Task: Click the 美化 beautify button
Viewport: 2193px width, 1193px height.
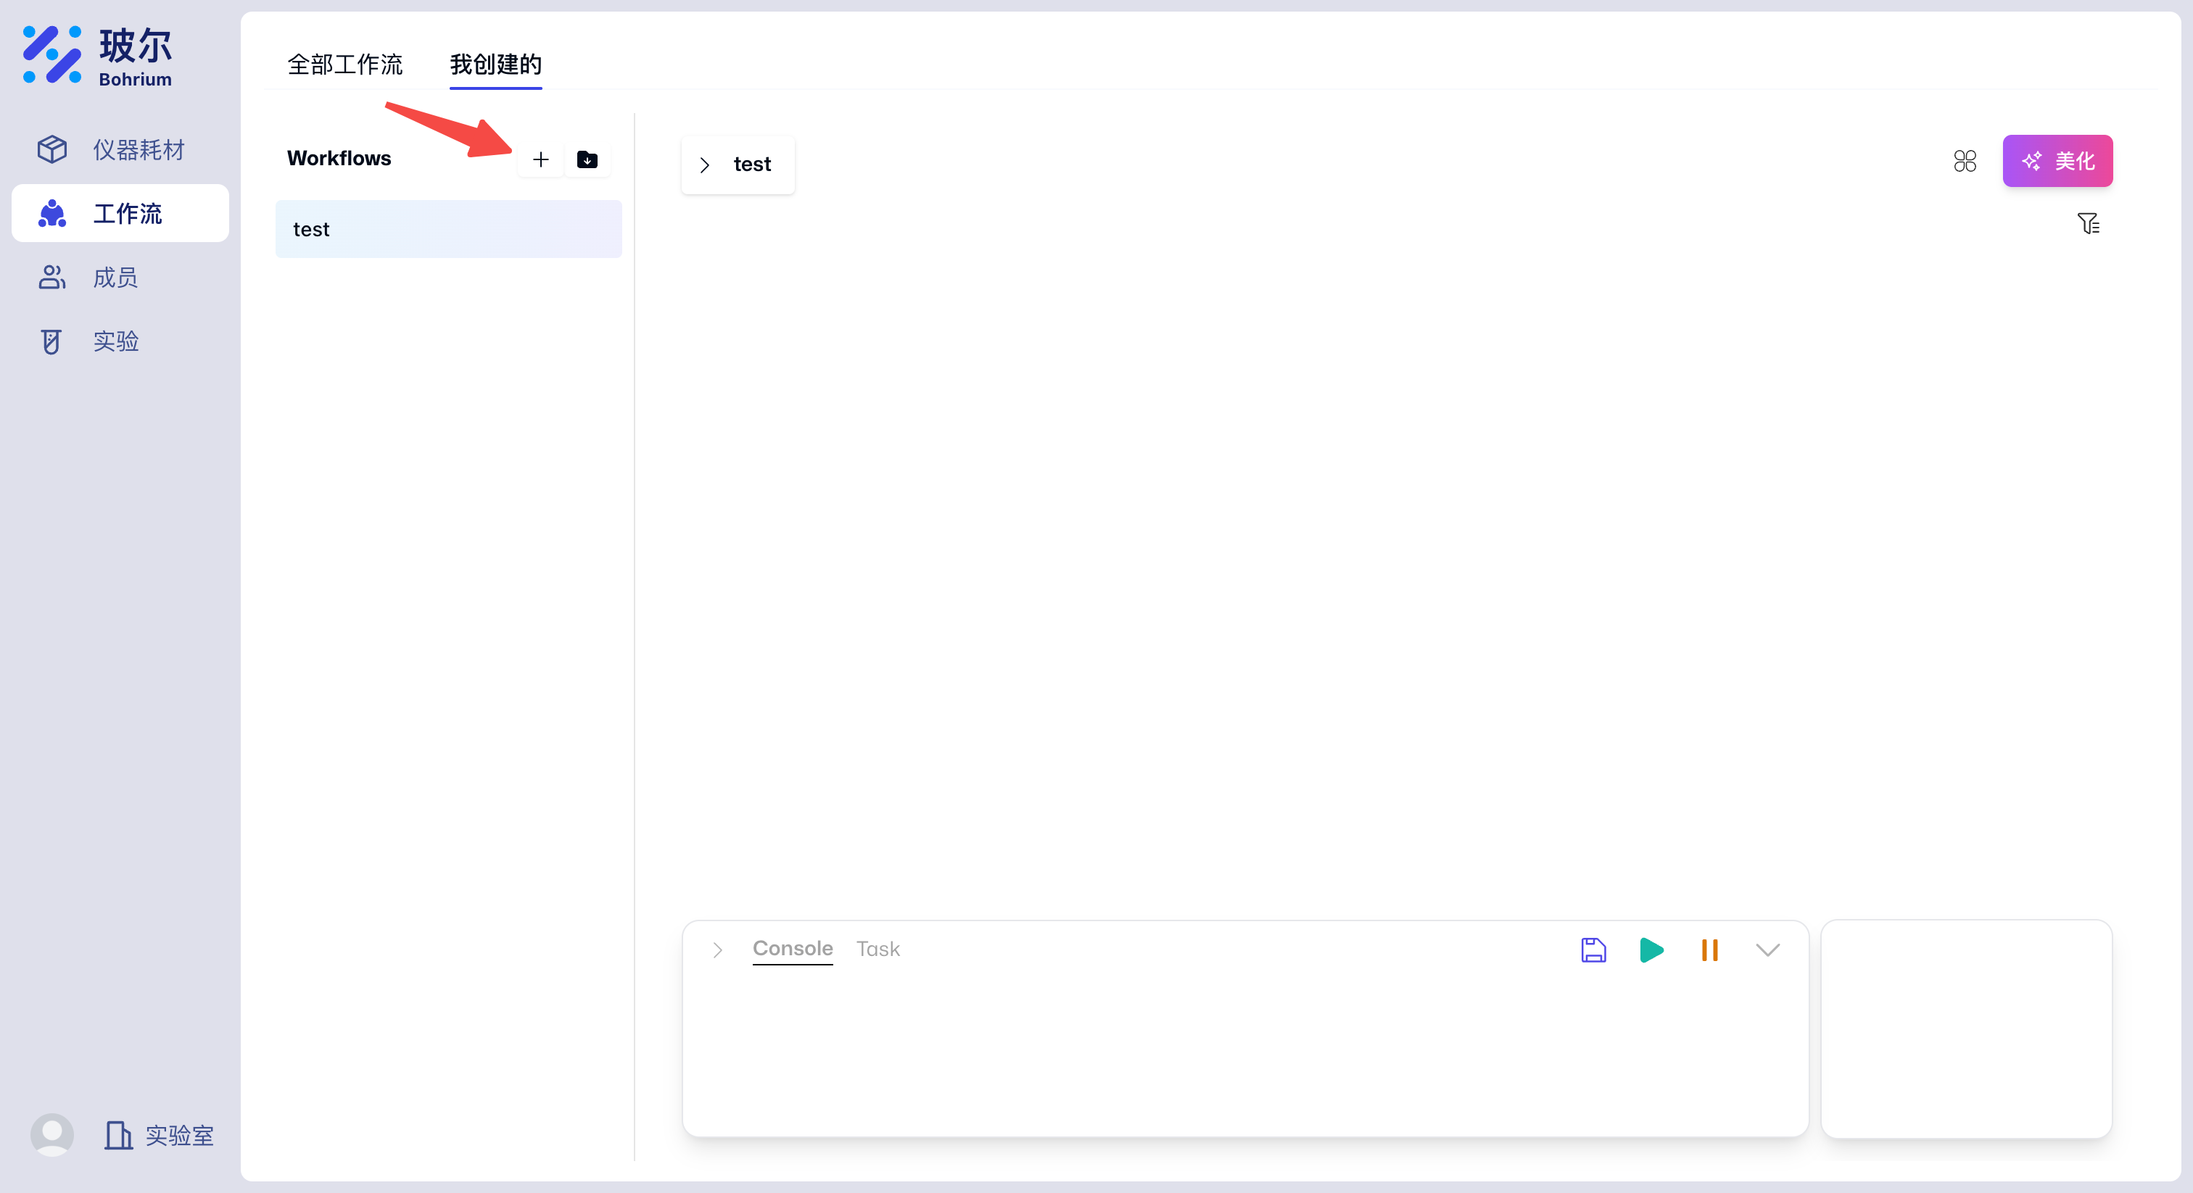Action: click(2057, 161)
